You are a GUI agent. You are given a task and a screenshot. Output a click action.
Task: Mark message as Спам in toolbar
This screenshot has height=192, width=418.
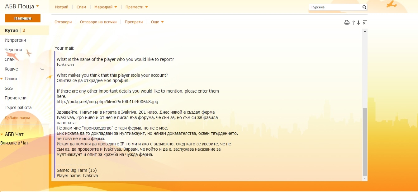point(81,7)
